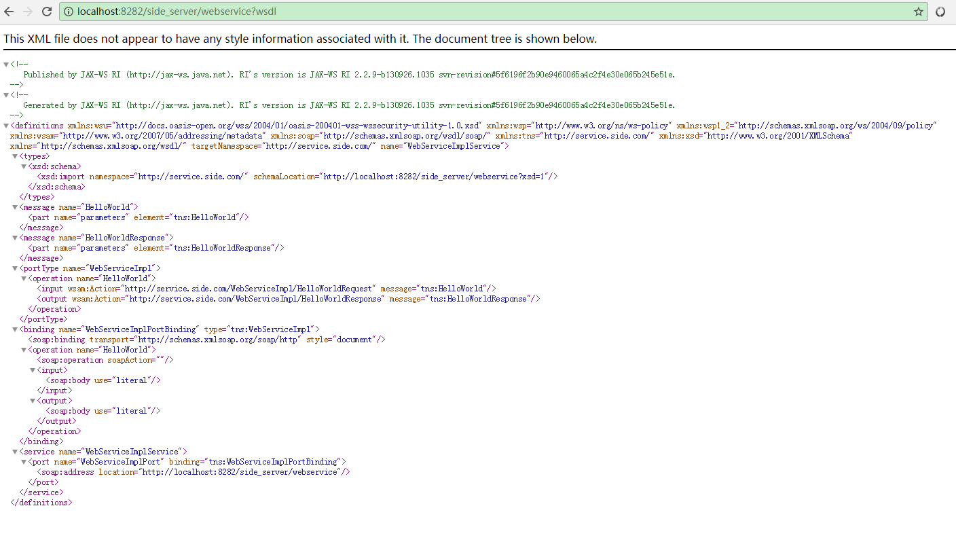
Task: Click the closing </service> tag
Action: [x=41, y=492]
